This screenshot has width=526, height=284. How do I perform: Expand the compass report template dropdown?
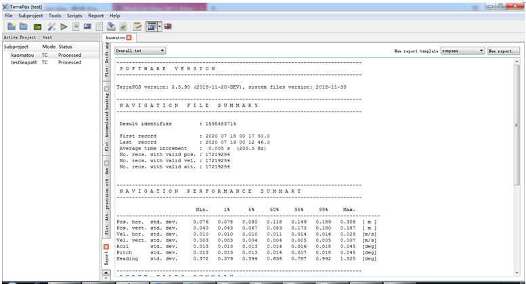462,51
